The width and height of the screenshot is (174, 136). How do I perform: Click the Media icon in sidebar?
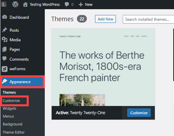click(x=4, y=40)
